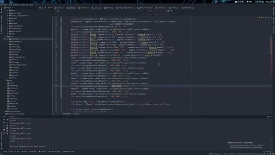Viewport: 275px width, 155px height.
Task: Expand kenney-redux folder
Action: (x=8, y=13)
